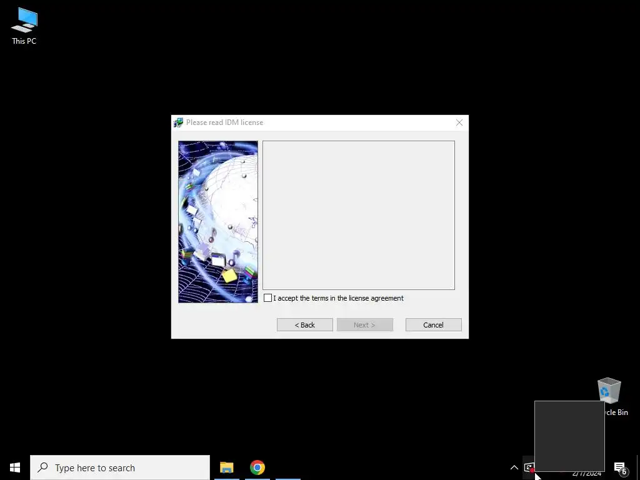The height and width of the screenshot is (480, 640).
Task: Select the This PC desktop icon
Action: (24, 26)
